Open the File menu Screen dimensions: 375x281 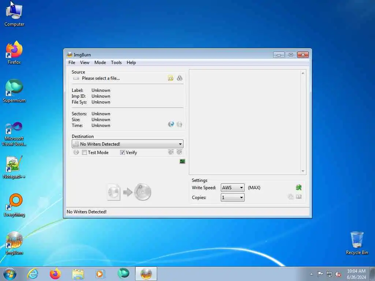pos(72,62)
